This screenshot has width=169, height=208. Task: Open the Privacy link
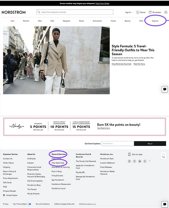pyautogui.click(x=6, y=204)
